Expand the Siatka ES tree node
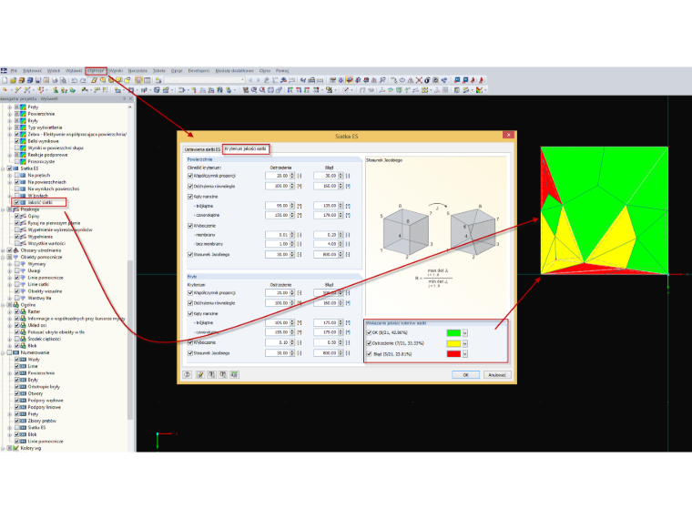692x519 pixels. click(3, 168)
